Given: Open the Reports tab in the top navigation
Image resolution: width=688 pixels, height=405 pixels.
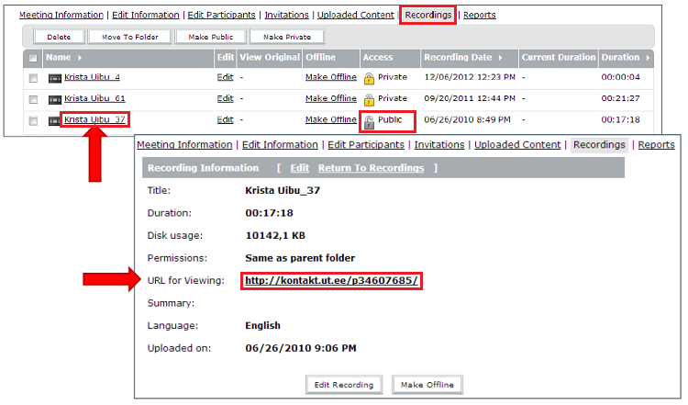Looking at the screenshot, I should [479, 16].
